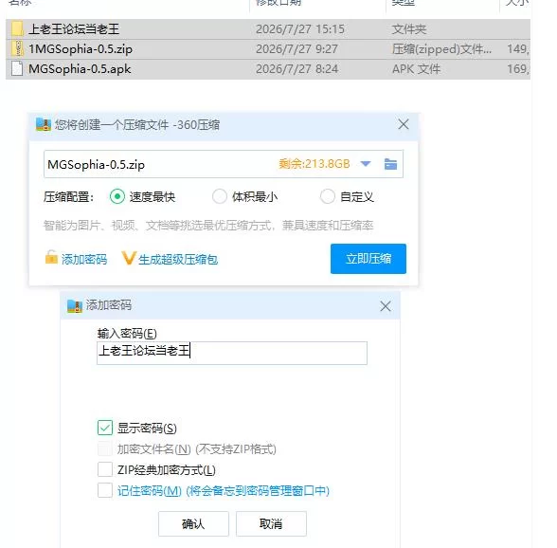Click the 添加密码 link
Screen dimensions: 557x548
click(x=84, y=260)
